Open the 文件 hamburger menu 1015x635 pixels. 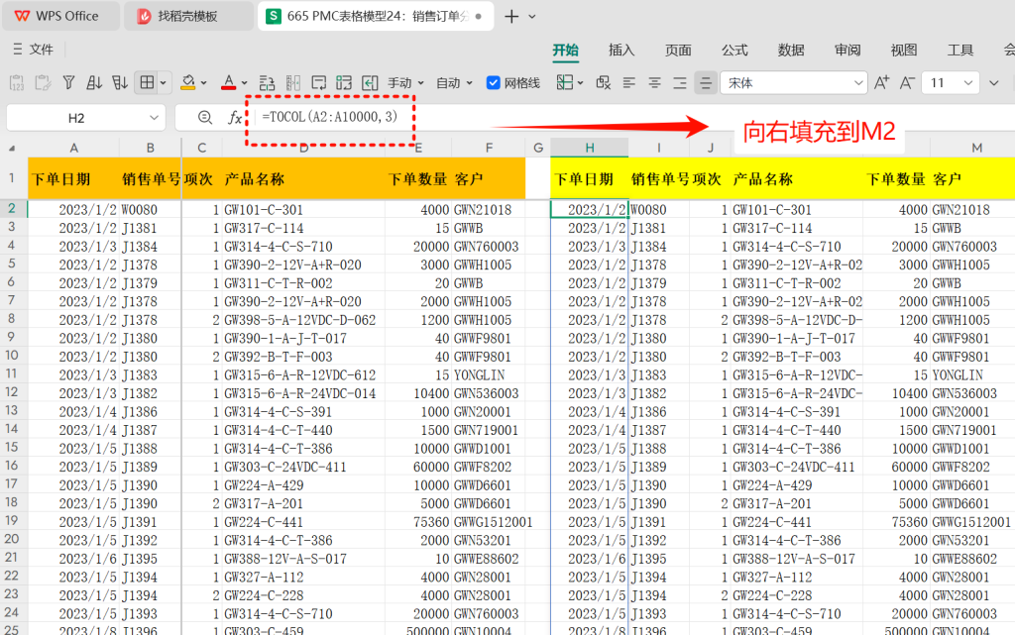(33, 50)
